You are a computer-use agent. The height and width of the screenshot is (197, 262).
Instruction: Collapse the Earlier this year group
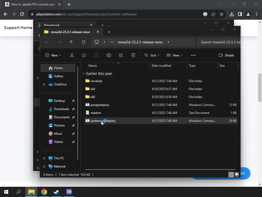(84, 74)
